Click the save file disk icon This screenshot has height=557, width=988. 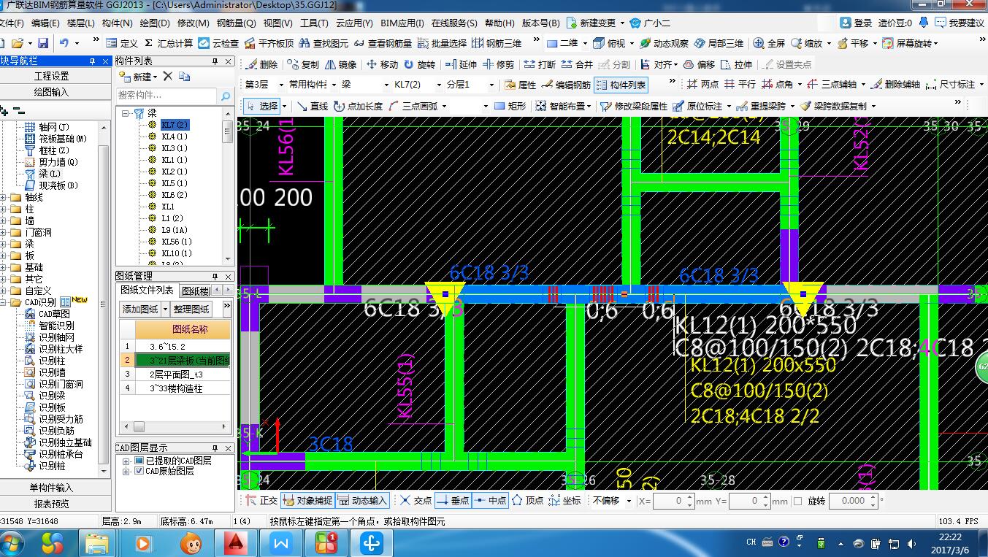coord(43,44)
